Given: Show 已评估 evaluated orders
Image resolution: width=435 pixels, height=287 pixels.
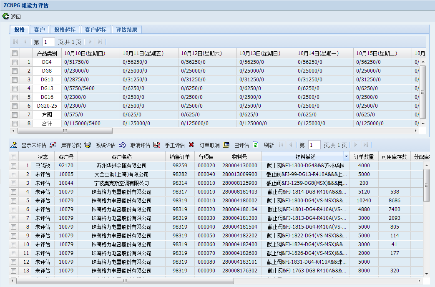Looking at the screenshot, I should 226,145.
